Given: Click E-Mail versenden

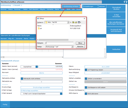Looking at the screenshot, I should (x=116, y=16).
